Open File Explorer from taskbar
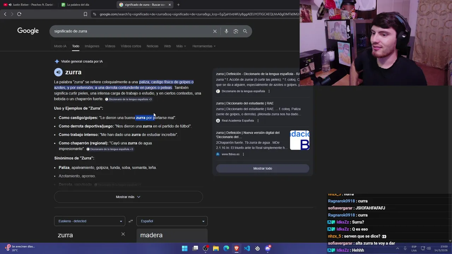The width and height of the screenshot is (452, 254). (216, 248)
